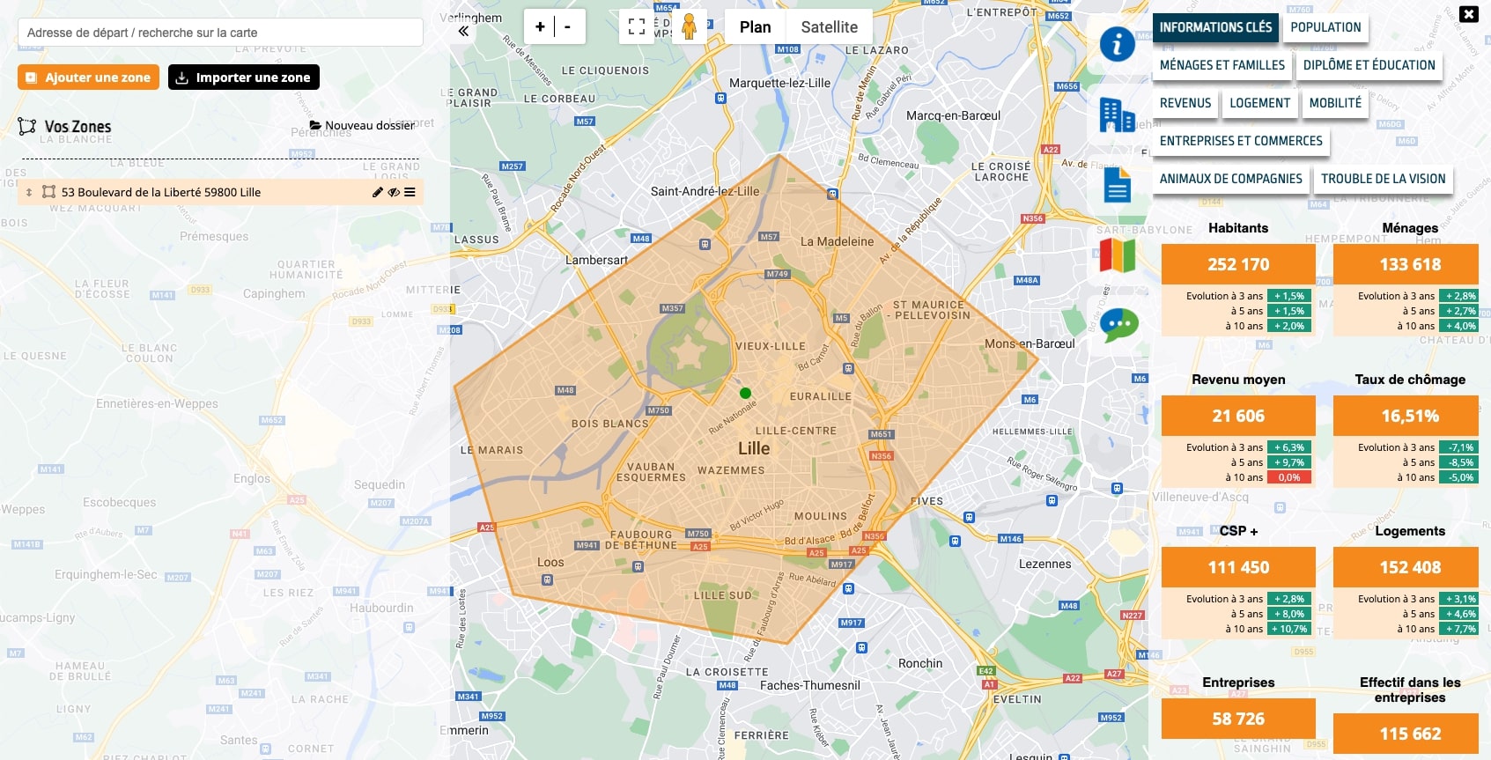Click the 'Ajouter une zone' button

coord(88,77)
